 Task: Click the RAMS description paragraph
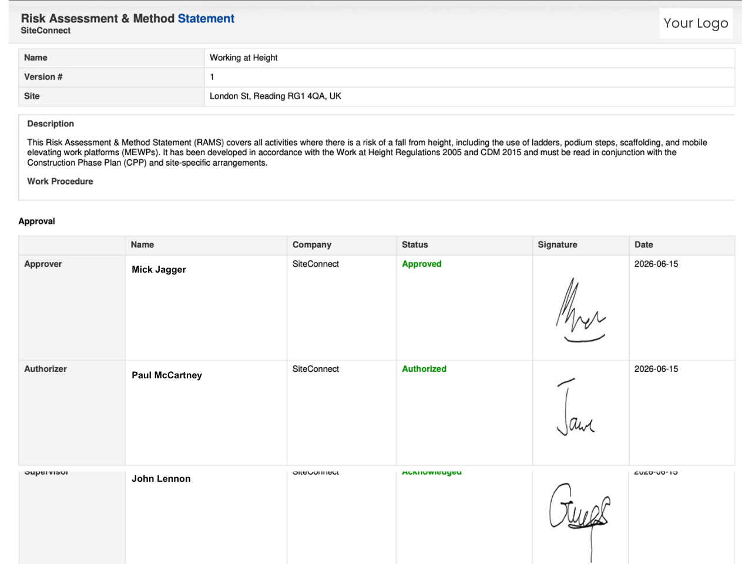click(x=367, y=152)
